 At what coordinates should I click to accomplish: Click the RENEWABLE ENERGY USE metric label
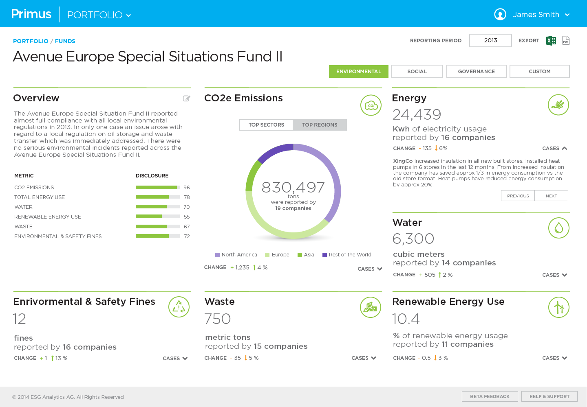(x=48, y=217)
